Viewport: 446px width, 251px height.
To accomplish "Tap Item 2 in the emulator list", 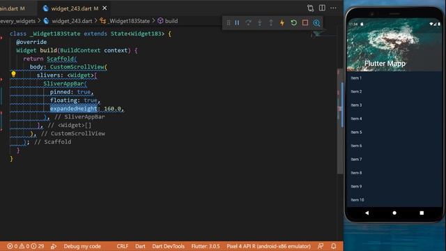I will (394, 91).
